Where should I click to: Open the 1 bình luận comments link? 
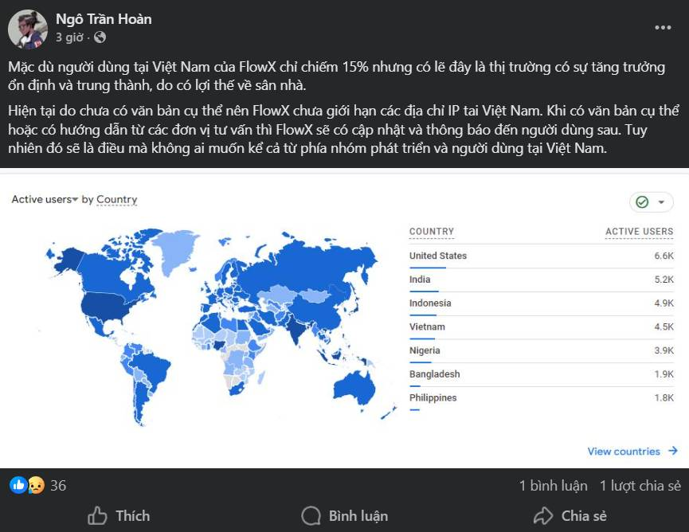554,486
